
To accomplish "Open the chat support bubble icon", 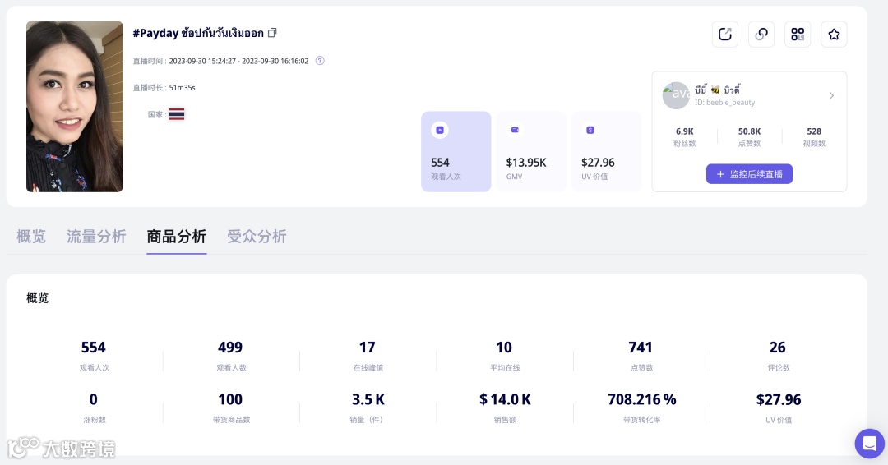I will pos(870,443).
